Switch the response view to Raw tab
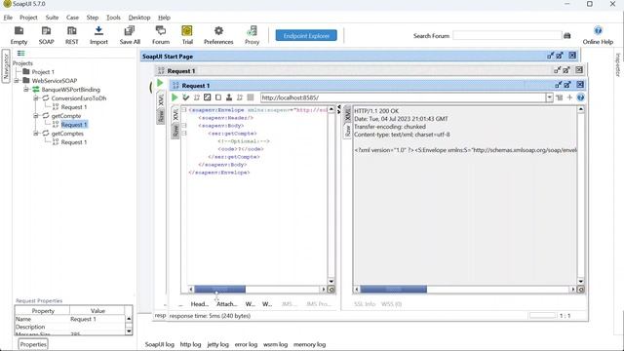The height and width of the screenshot is (351, 624). pos(347,131)
